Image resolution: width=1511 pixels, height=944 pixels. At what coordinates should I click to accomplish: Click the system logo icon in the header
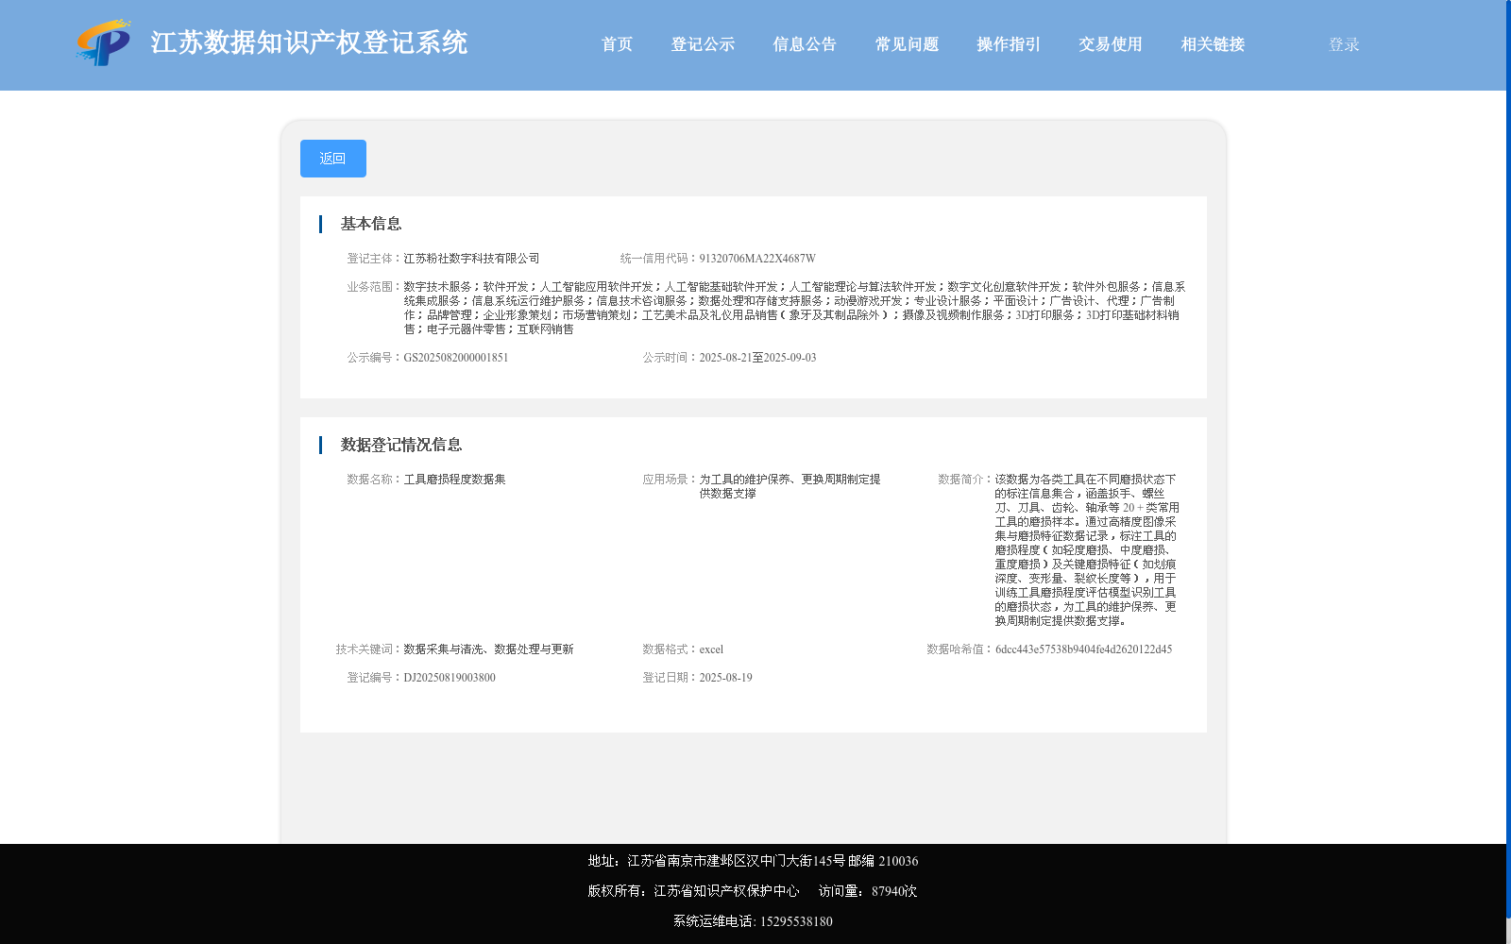point(104,43)
